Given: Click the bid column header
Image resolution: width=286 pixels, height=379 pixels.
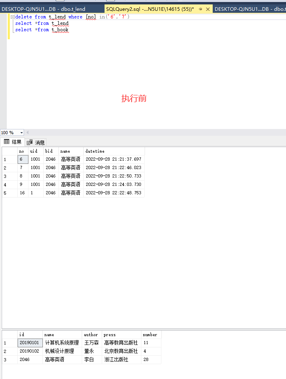Looking at the screenshot, I should (x=51, y=151).
